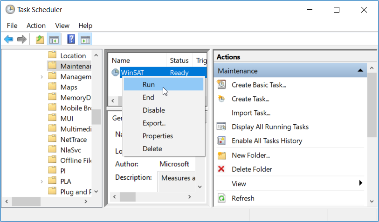379x222 pixels.
Task: Click the tree pane horizontal scroll right arrow
Action: click(86, 201)
